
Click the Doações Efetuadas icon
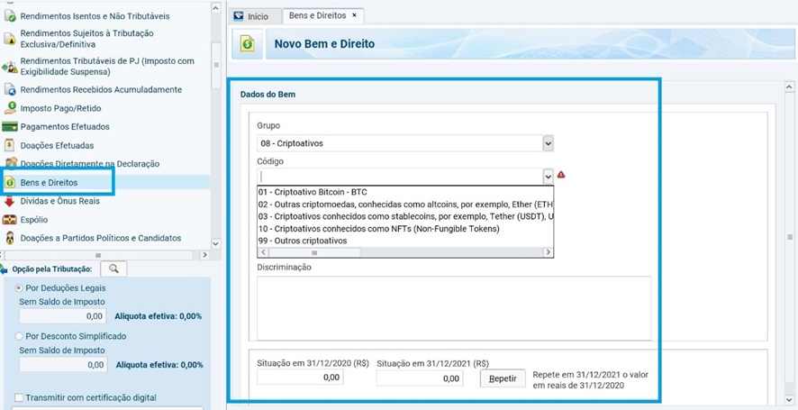pyautogui.click(x=10, y=145)
